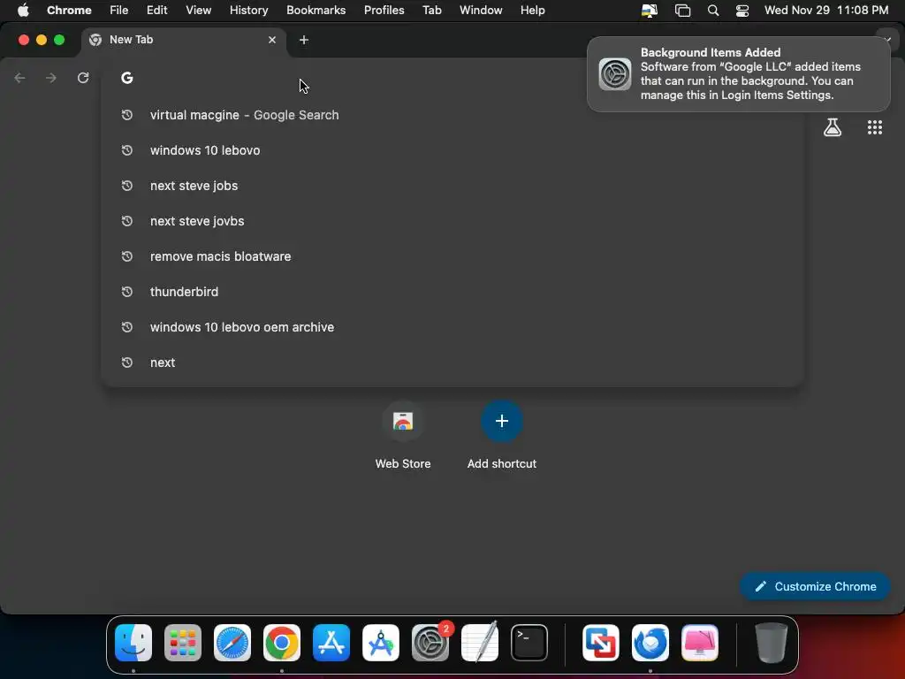Click history icon beside 'virtual macgine'
The width and height of the screenshot is (905, 679).
pos(127,115)
